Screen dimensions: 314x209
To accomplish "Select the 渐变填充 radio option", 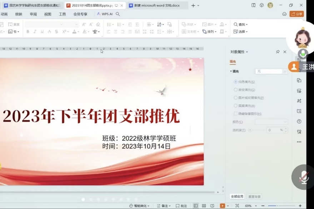I will pyautogui.click(x=236, y=90).
